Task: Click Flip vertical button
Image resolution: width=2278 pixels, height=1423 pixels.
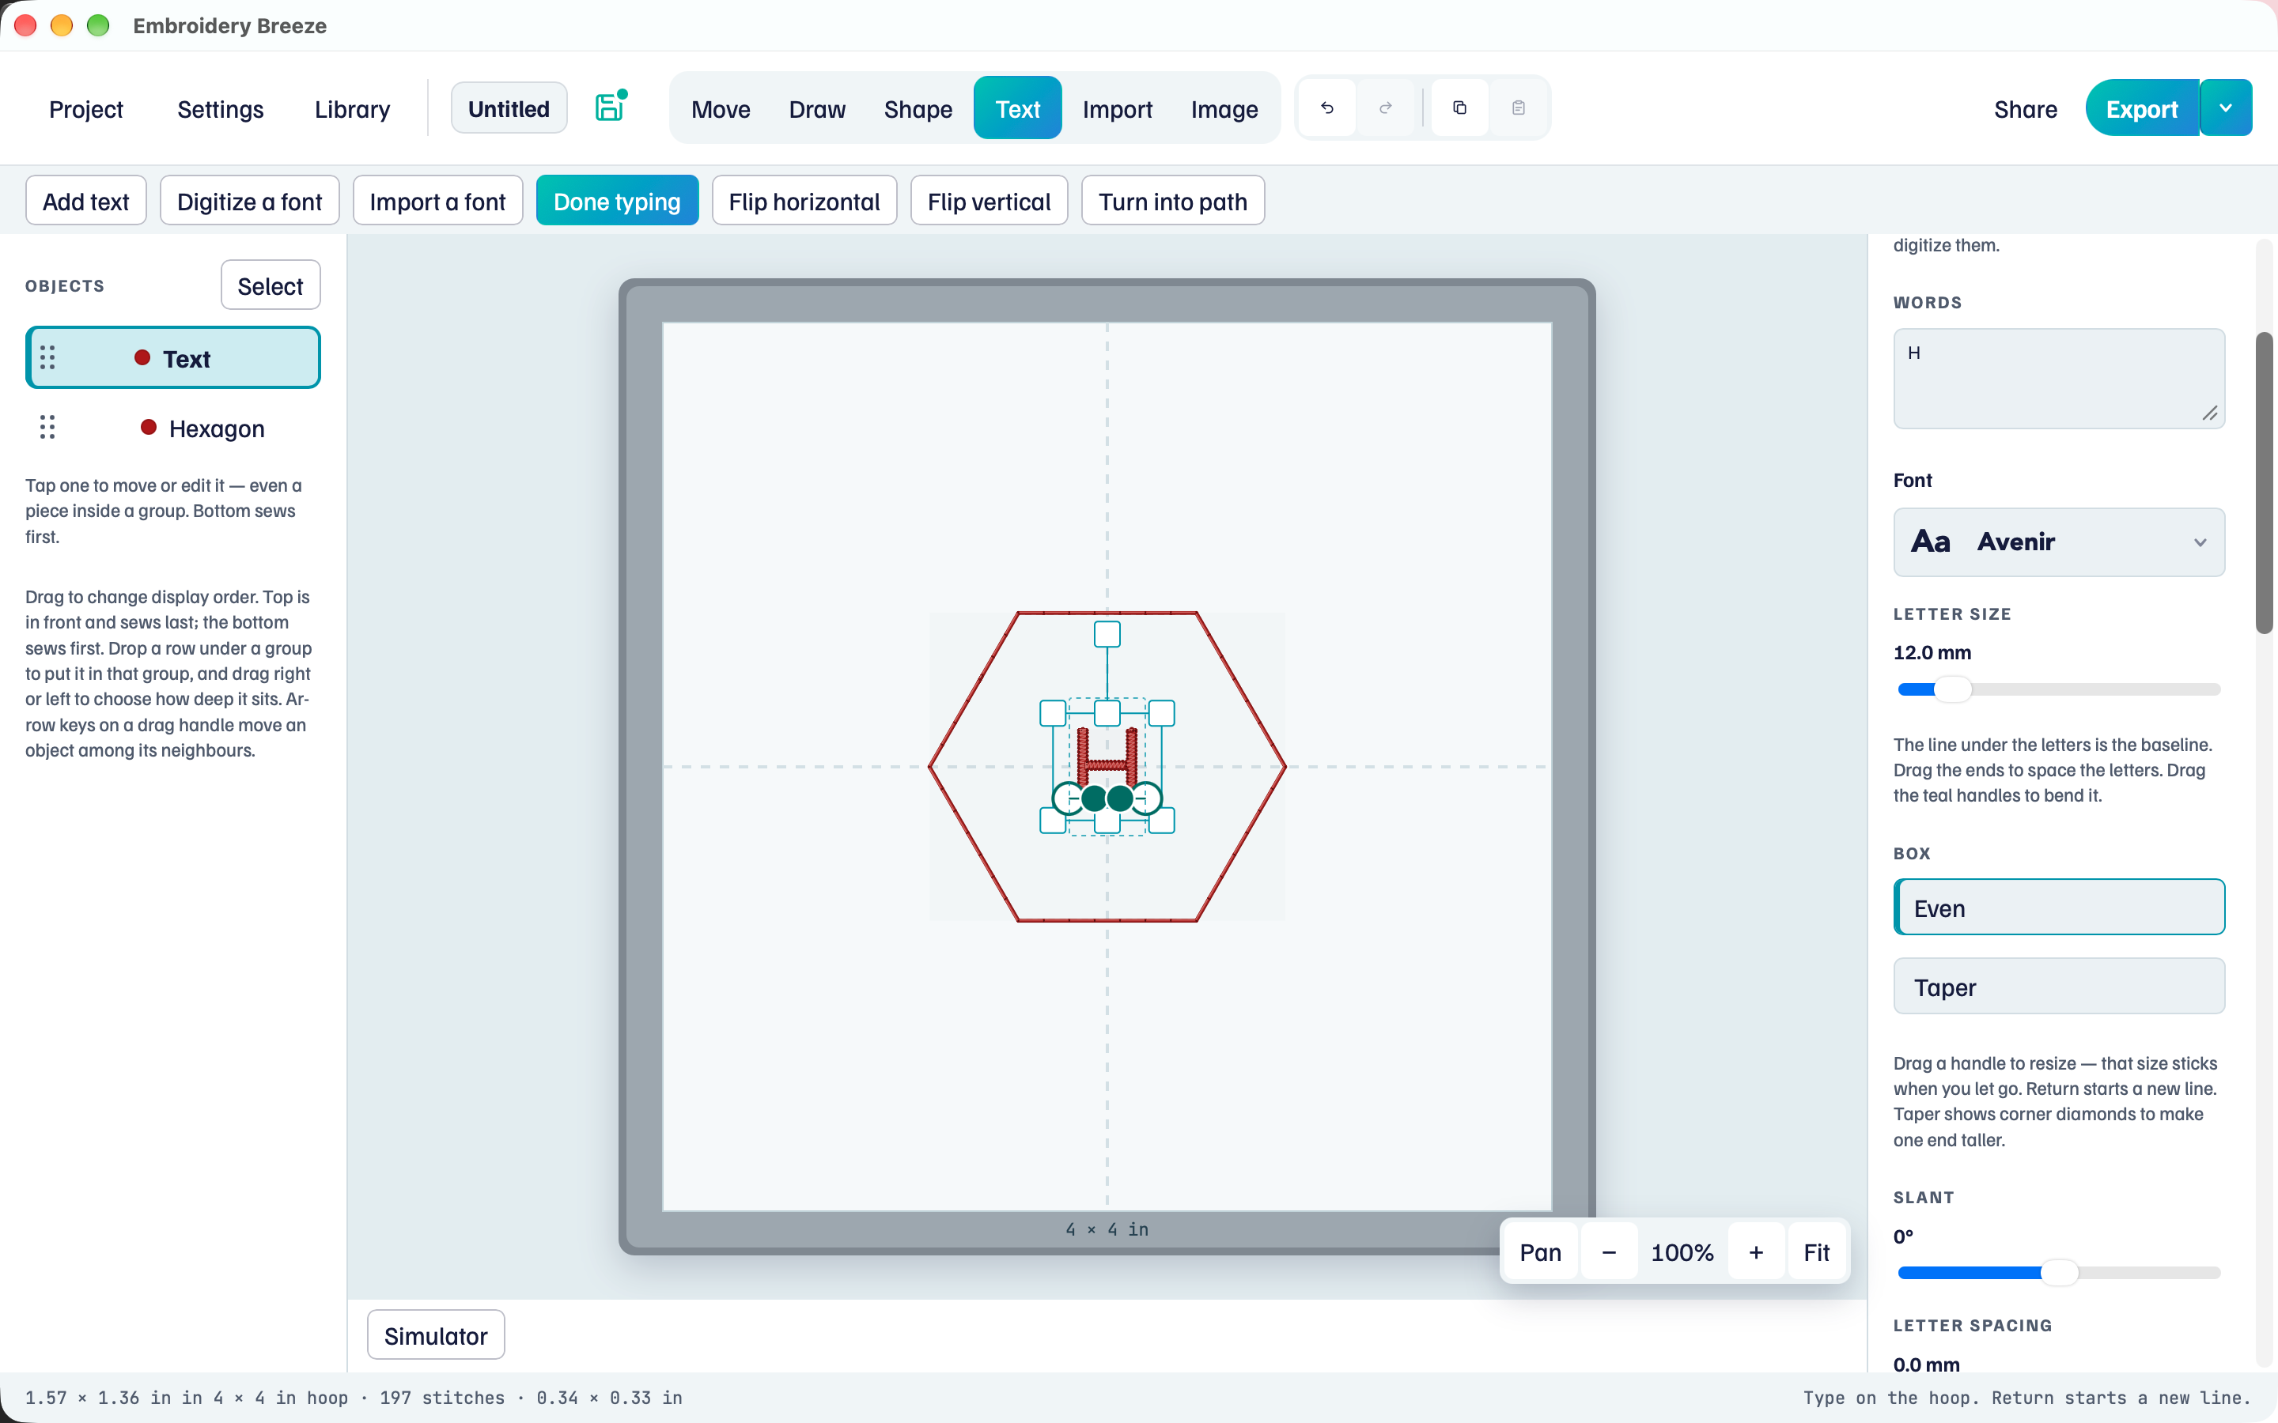Action: click(x=989, y=201)
